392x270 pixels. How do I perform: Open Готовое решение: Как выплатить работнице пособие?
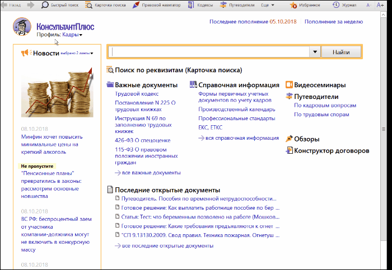click(x=200, y=207)
